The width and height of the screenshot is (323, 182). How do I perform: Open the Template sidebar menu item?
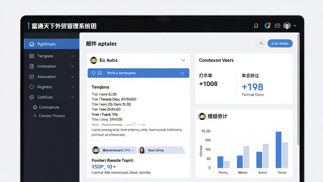point(51,56)
